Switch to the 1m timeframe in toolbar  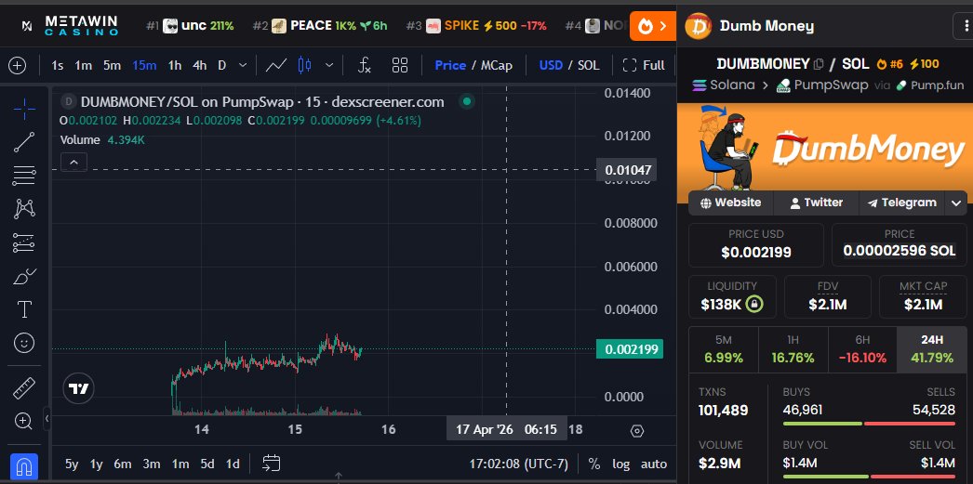coord(83,65)
